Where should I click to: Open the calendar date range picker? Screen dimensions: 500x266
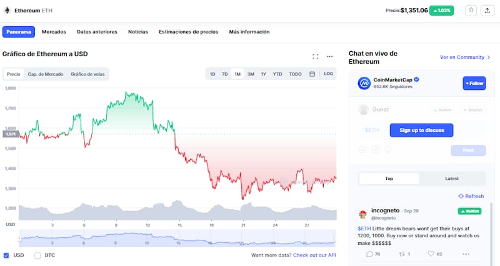[x=312, y=74]
